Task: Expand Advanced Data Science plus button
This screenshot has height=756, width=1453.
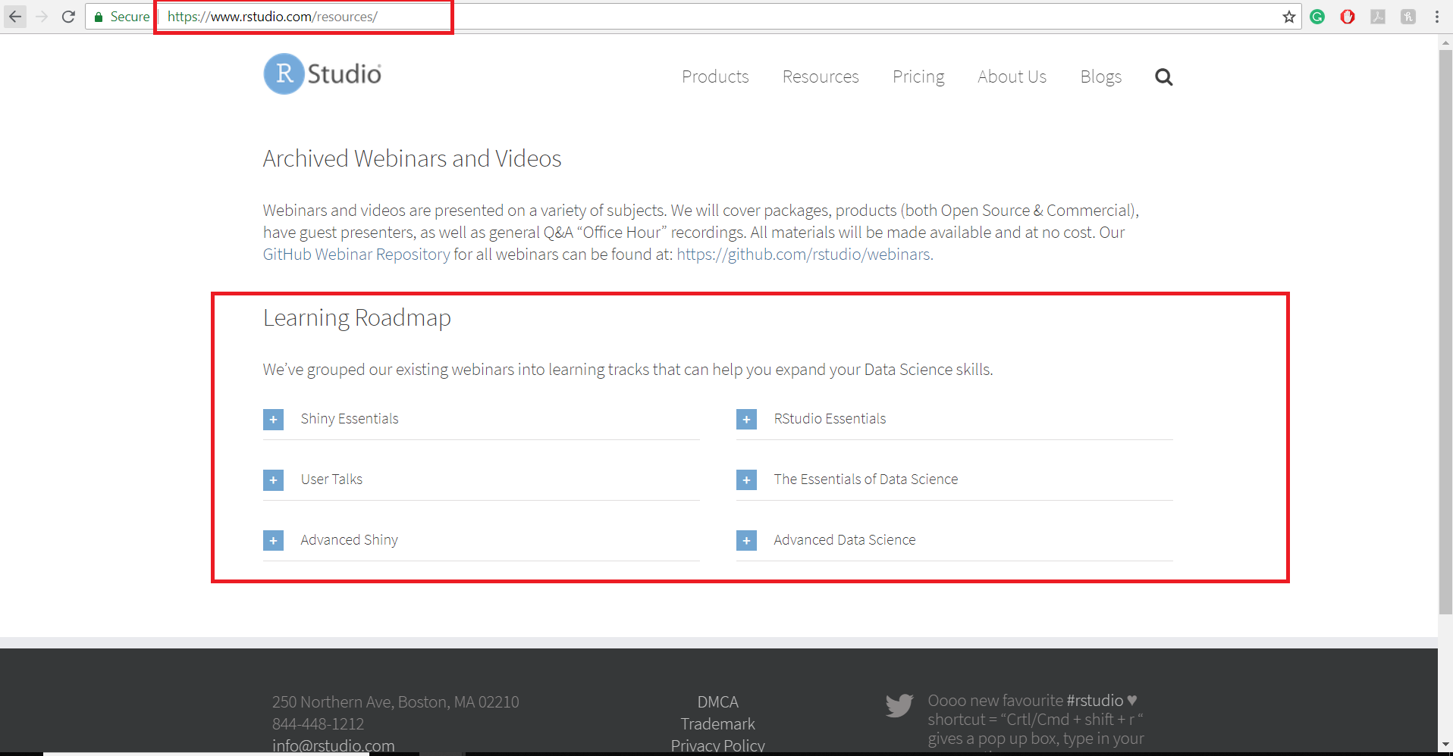Action: [x=746, y=540]
